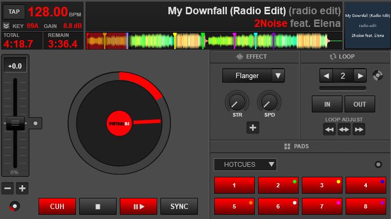
Task: Click the EFFECT panel header
Action: pyautogui.click(x=254, y=56)
